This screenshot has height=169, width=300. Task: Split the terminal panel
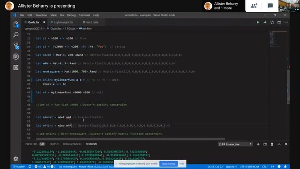[x=265, y=144]
